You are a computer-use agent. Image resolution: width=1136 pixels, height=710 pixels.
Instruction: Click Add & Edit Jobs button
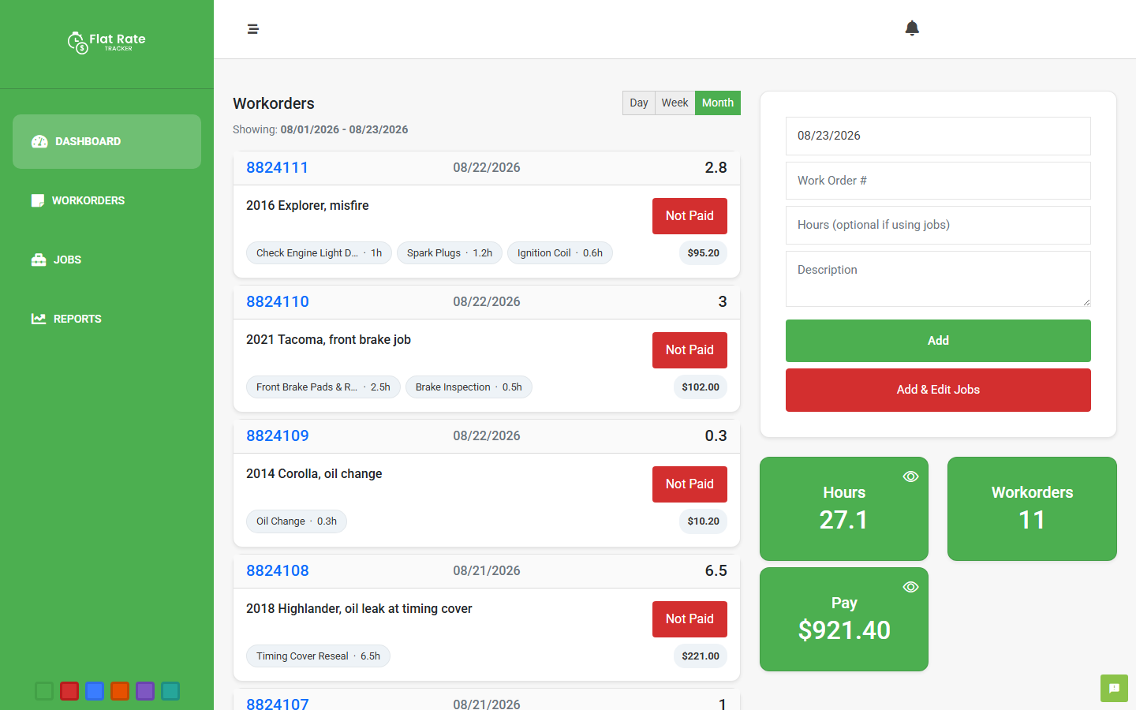[938, 390]
